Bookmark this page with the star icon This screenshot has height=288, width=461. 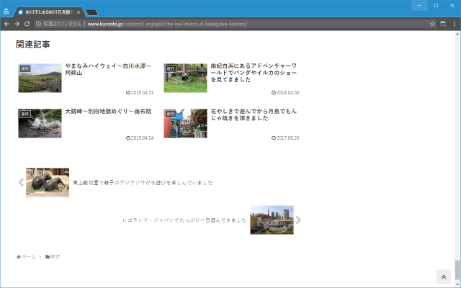tap(433, 24)
